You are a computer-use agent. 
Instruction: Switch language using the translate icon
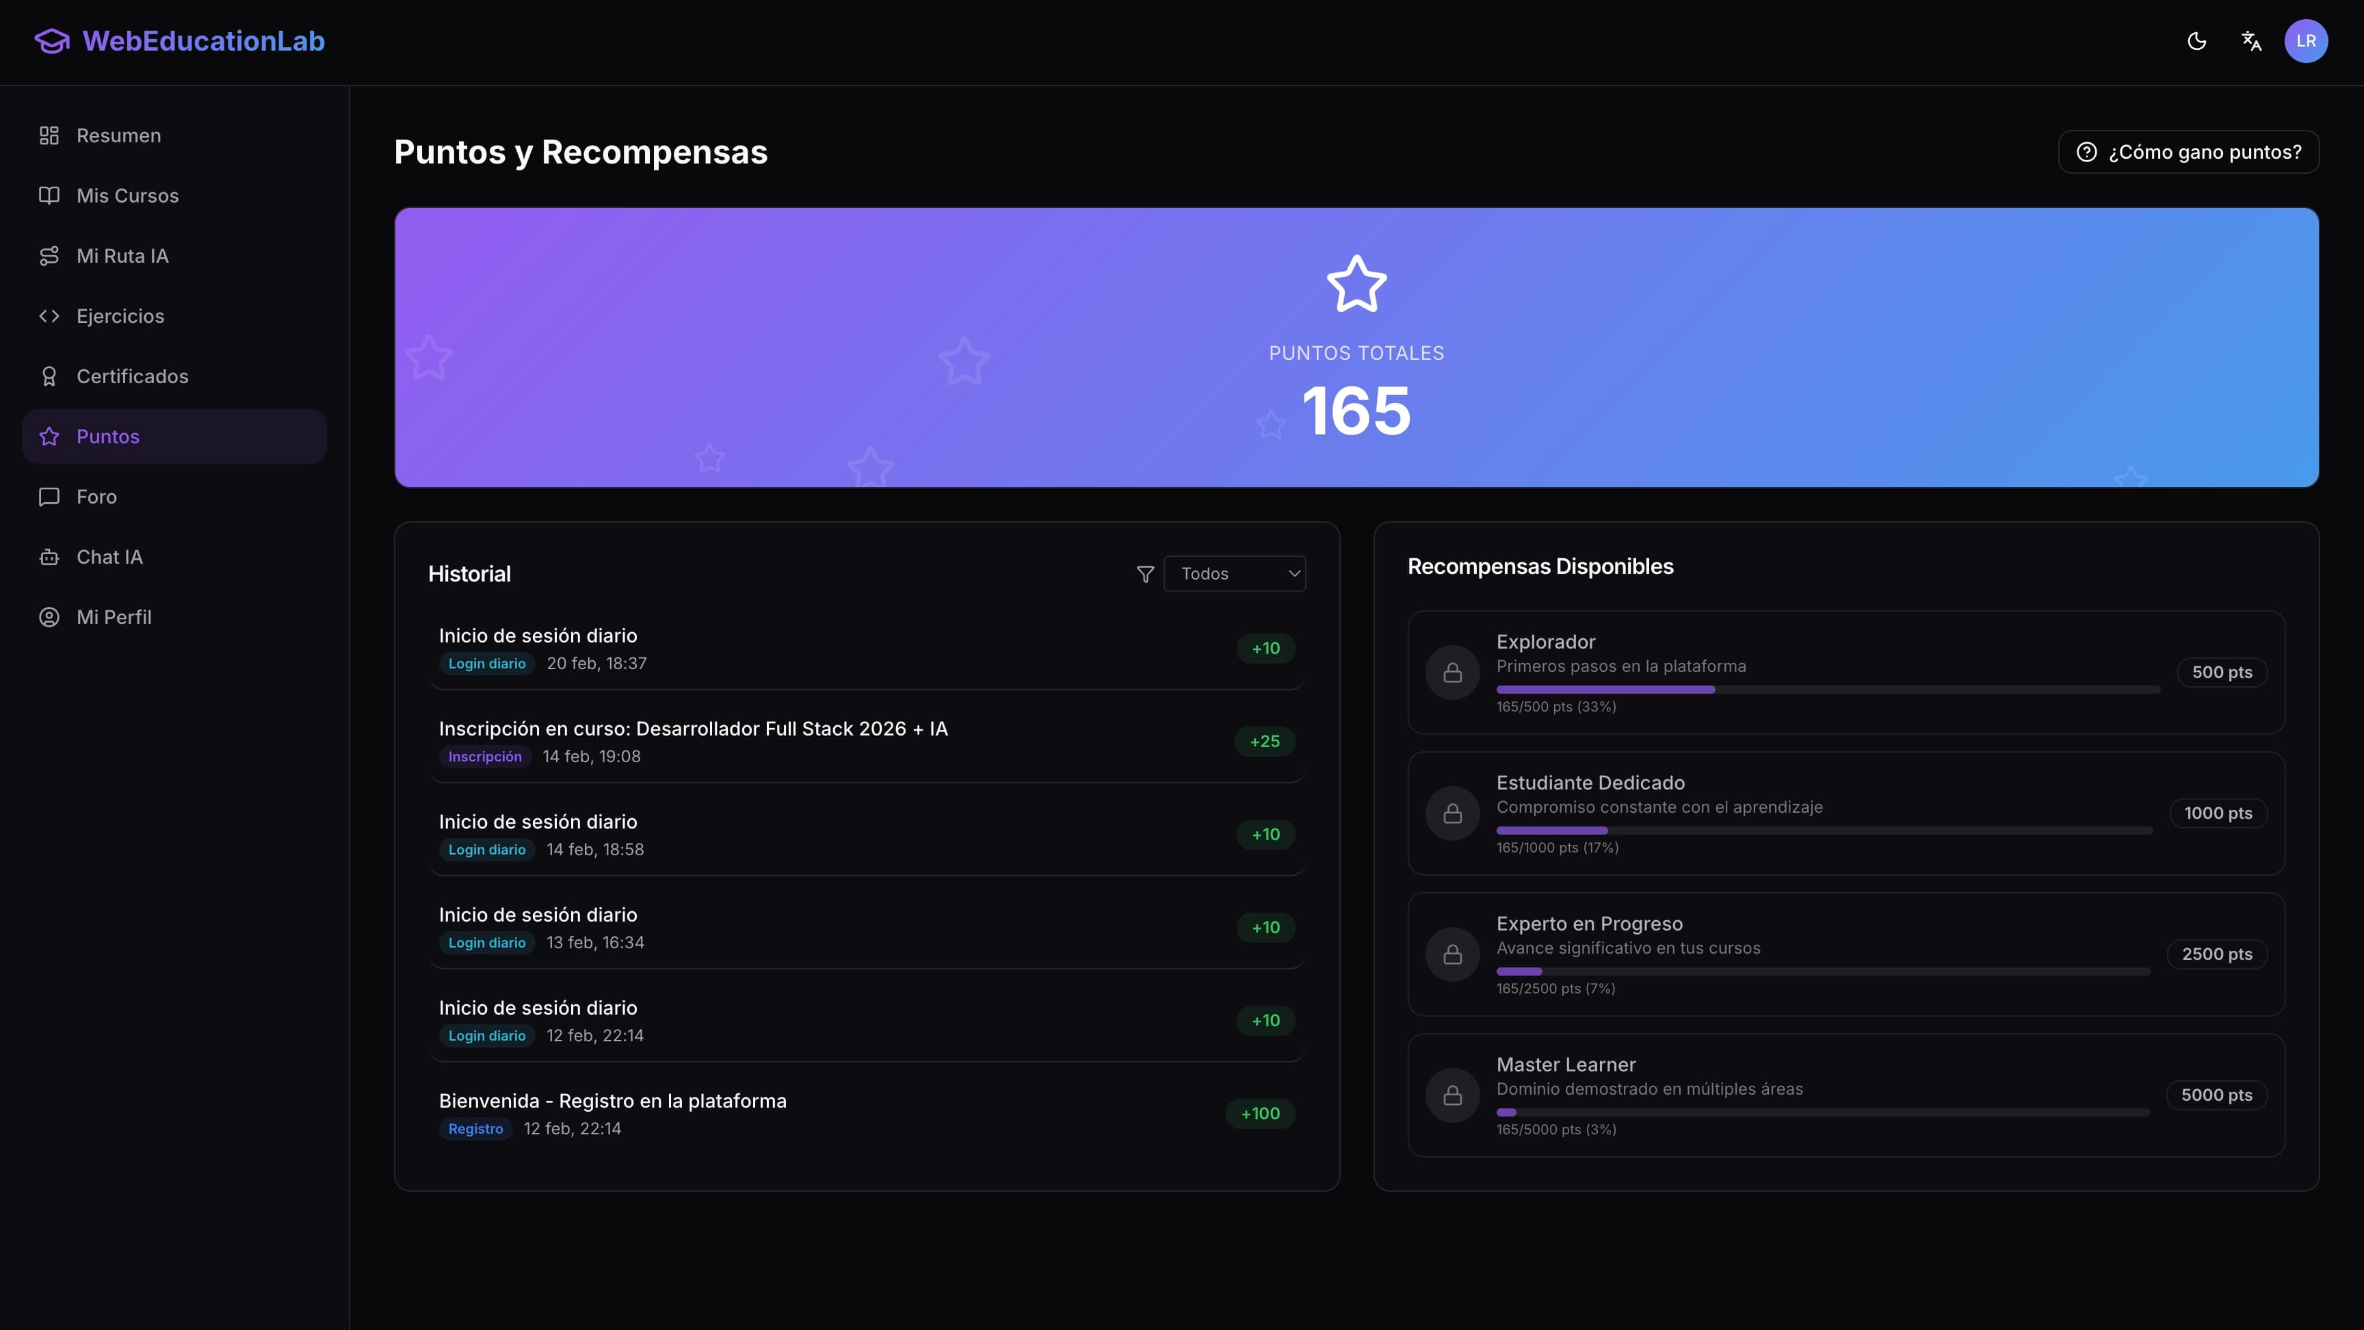click(x=2252, y=41)
